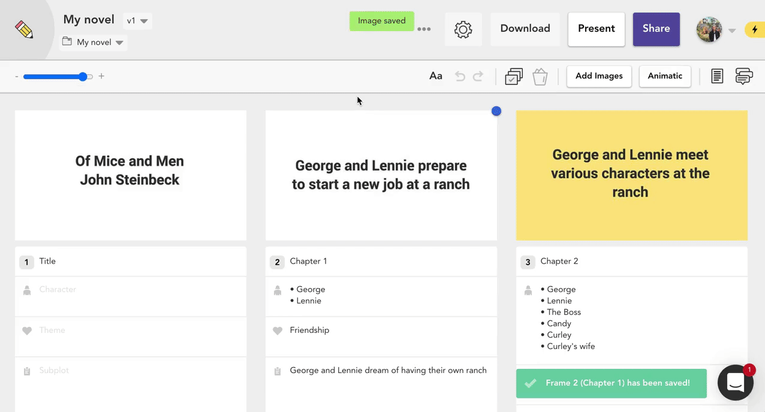
Task: Open storyboard settings via gear icon
Action: 463,28
